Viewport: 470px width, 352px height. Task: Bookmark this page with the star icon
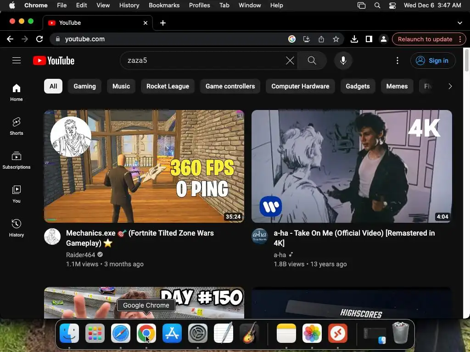(336, 39)
